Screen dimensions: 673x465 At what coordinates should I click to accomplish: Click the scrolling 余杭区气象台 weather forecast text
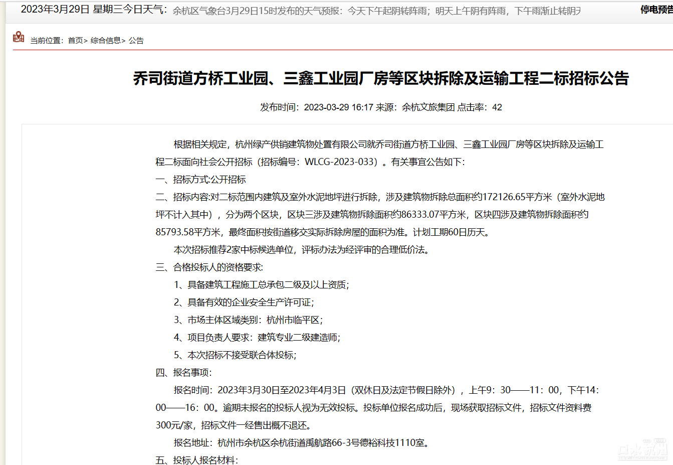pyautogui.click(x=377, y=11)
